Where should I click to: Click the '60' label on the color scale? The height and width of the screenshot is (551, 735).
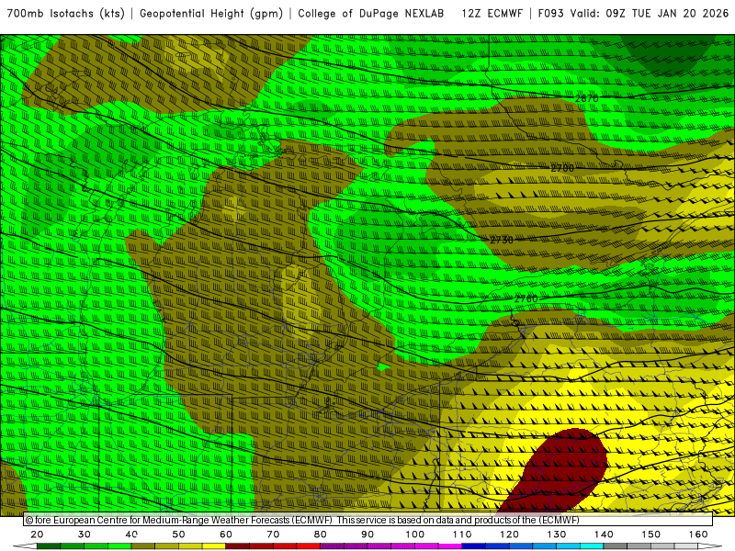(226, 534)
